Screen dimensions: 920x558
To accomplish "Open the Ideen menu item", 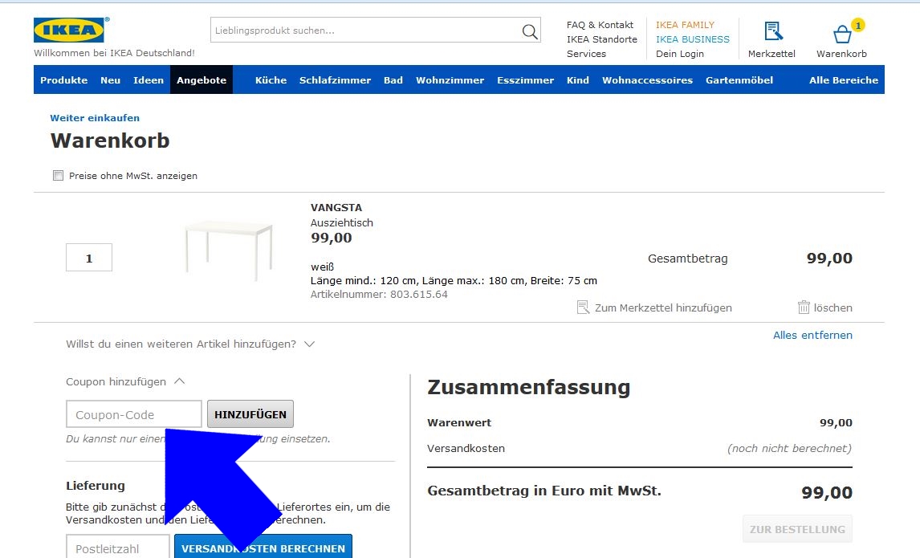I will coord(149,80).
